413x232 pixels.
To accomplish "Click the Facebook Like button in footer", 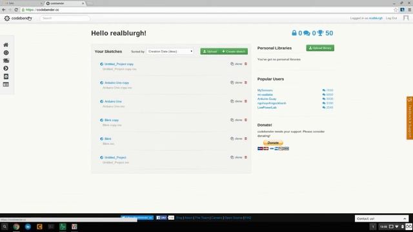I will (161, 218).
